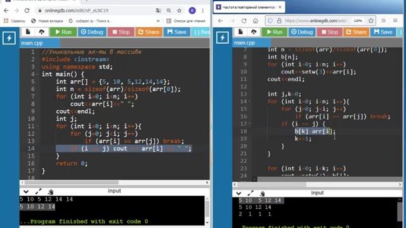Click Share in the left editor toolbar
This screenshot has width=406, height=228.
coord(148,32)
